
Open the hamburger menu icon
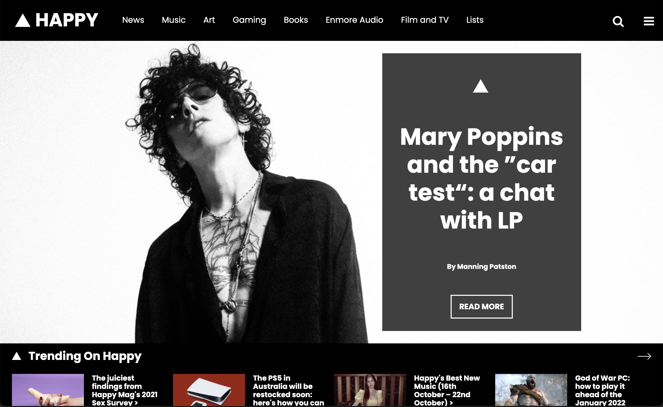click(649, 21)
